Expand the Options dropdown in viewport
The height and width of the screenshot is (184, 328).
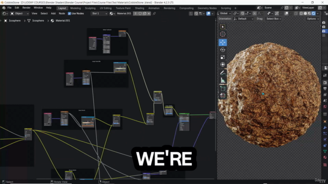coord(313,19)
